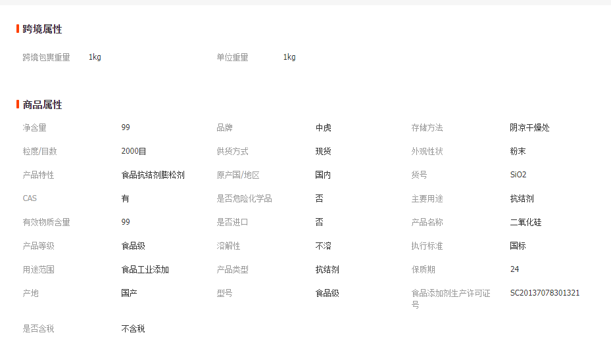Viewport: 611px width, 337px height.
Task: Click the shelf life value 24
Action: pyautogui.click(x=514, y=269)
